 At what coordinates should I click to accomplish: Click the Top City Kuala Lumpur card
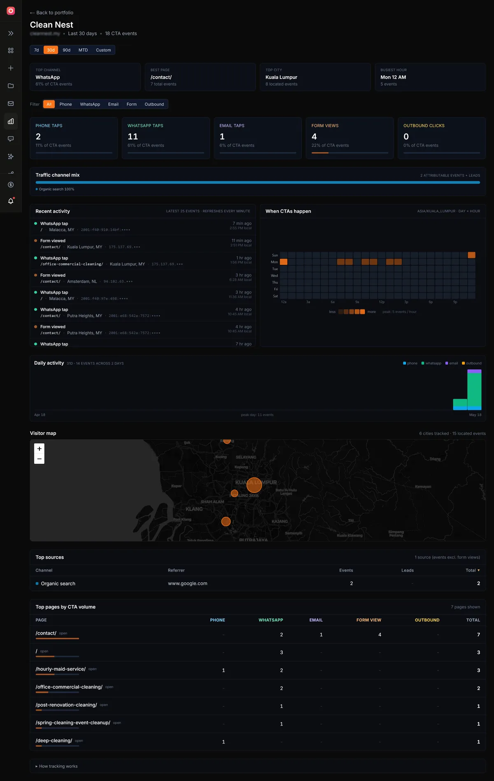coord(315,77)
